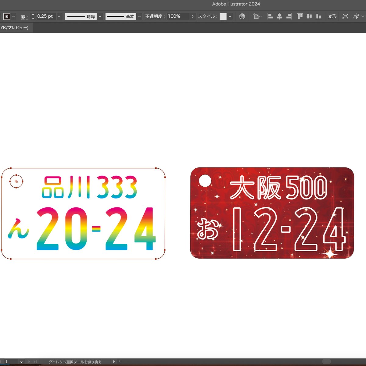Screen dimensions: 366x366
Task: Open the status bar options arrow
Action: tap(114, 362)
